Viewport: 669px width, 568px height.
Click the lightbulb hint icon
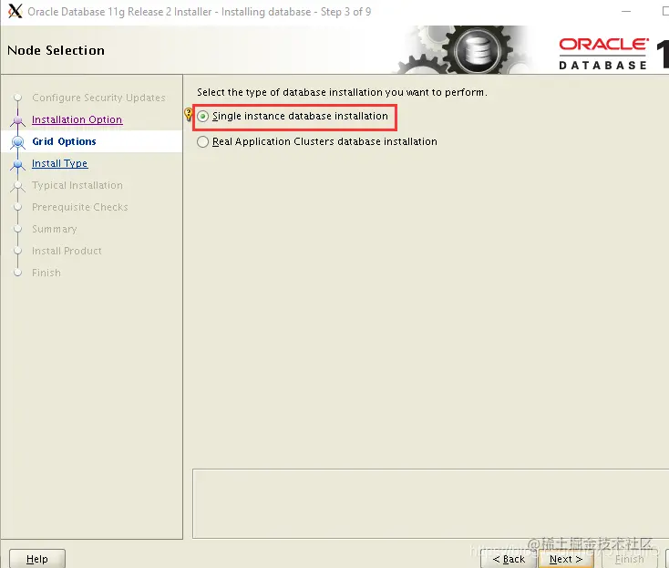pyautogui.click(x=188, y=114)
